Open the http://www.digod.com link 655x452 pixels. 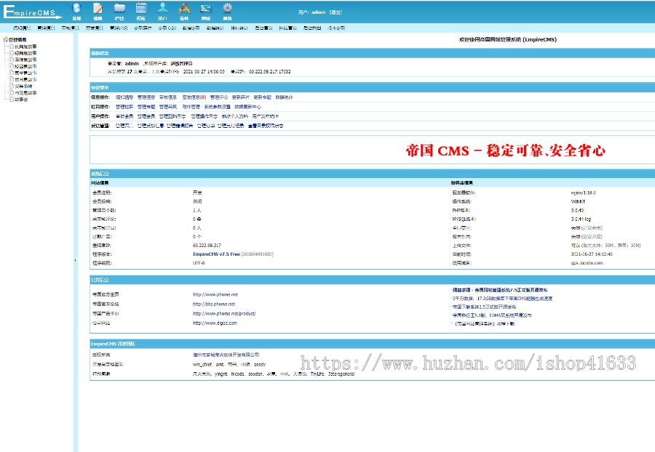pyautogui.click(x=215, y=323)
